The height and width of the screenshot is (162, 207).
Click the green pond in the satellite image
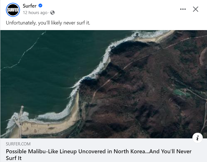(x=181, y=92)
